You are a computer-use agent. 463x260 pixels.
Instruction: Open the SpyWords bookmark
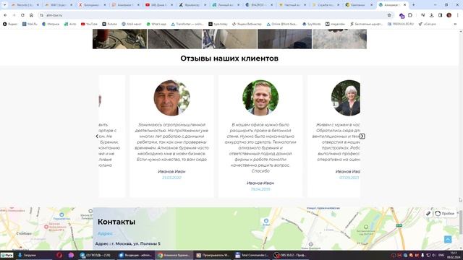(x=312, y=24)
